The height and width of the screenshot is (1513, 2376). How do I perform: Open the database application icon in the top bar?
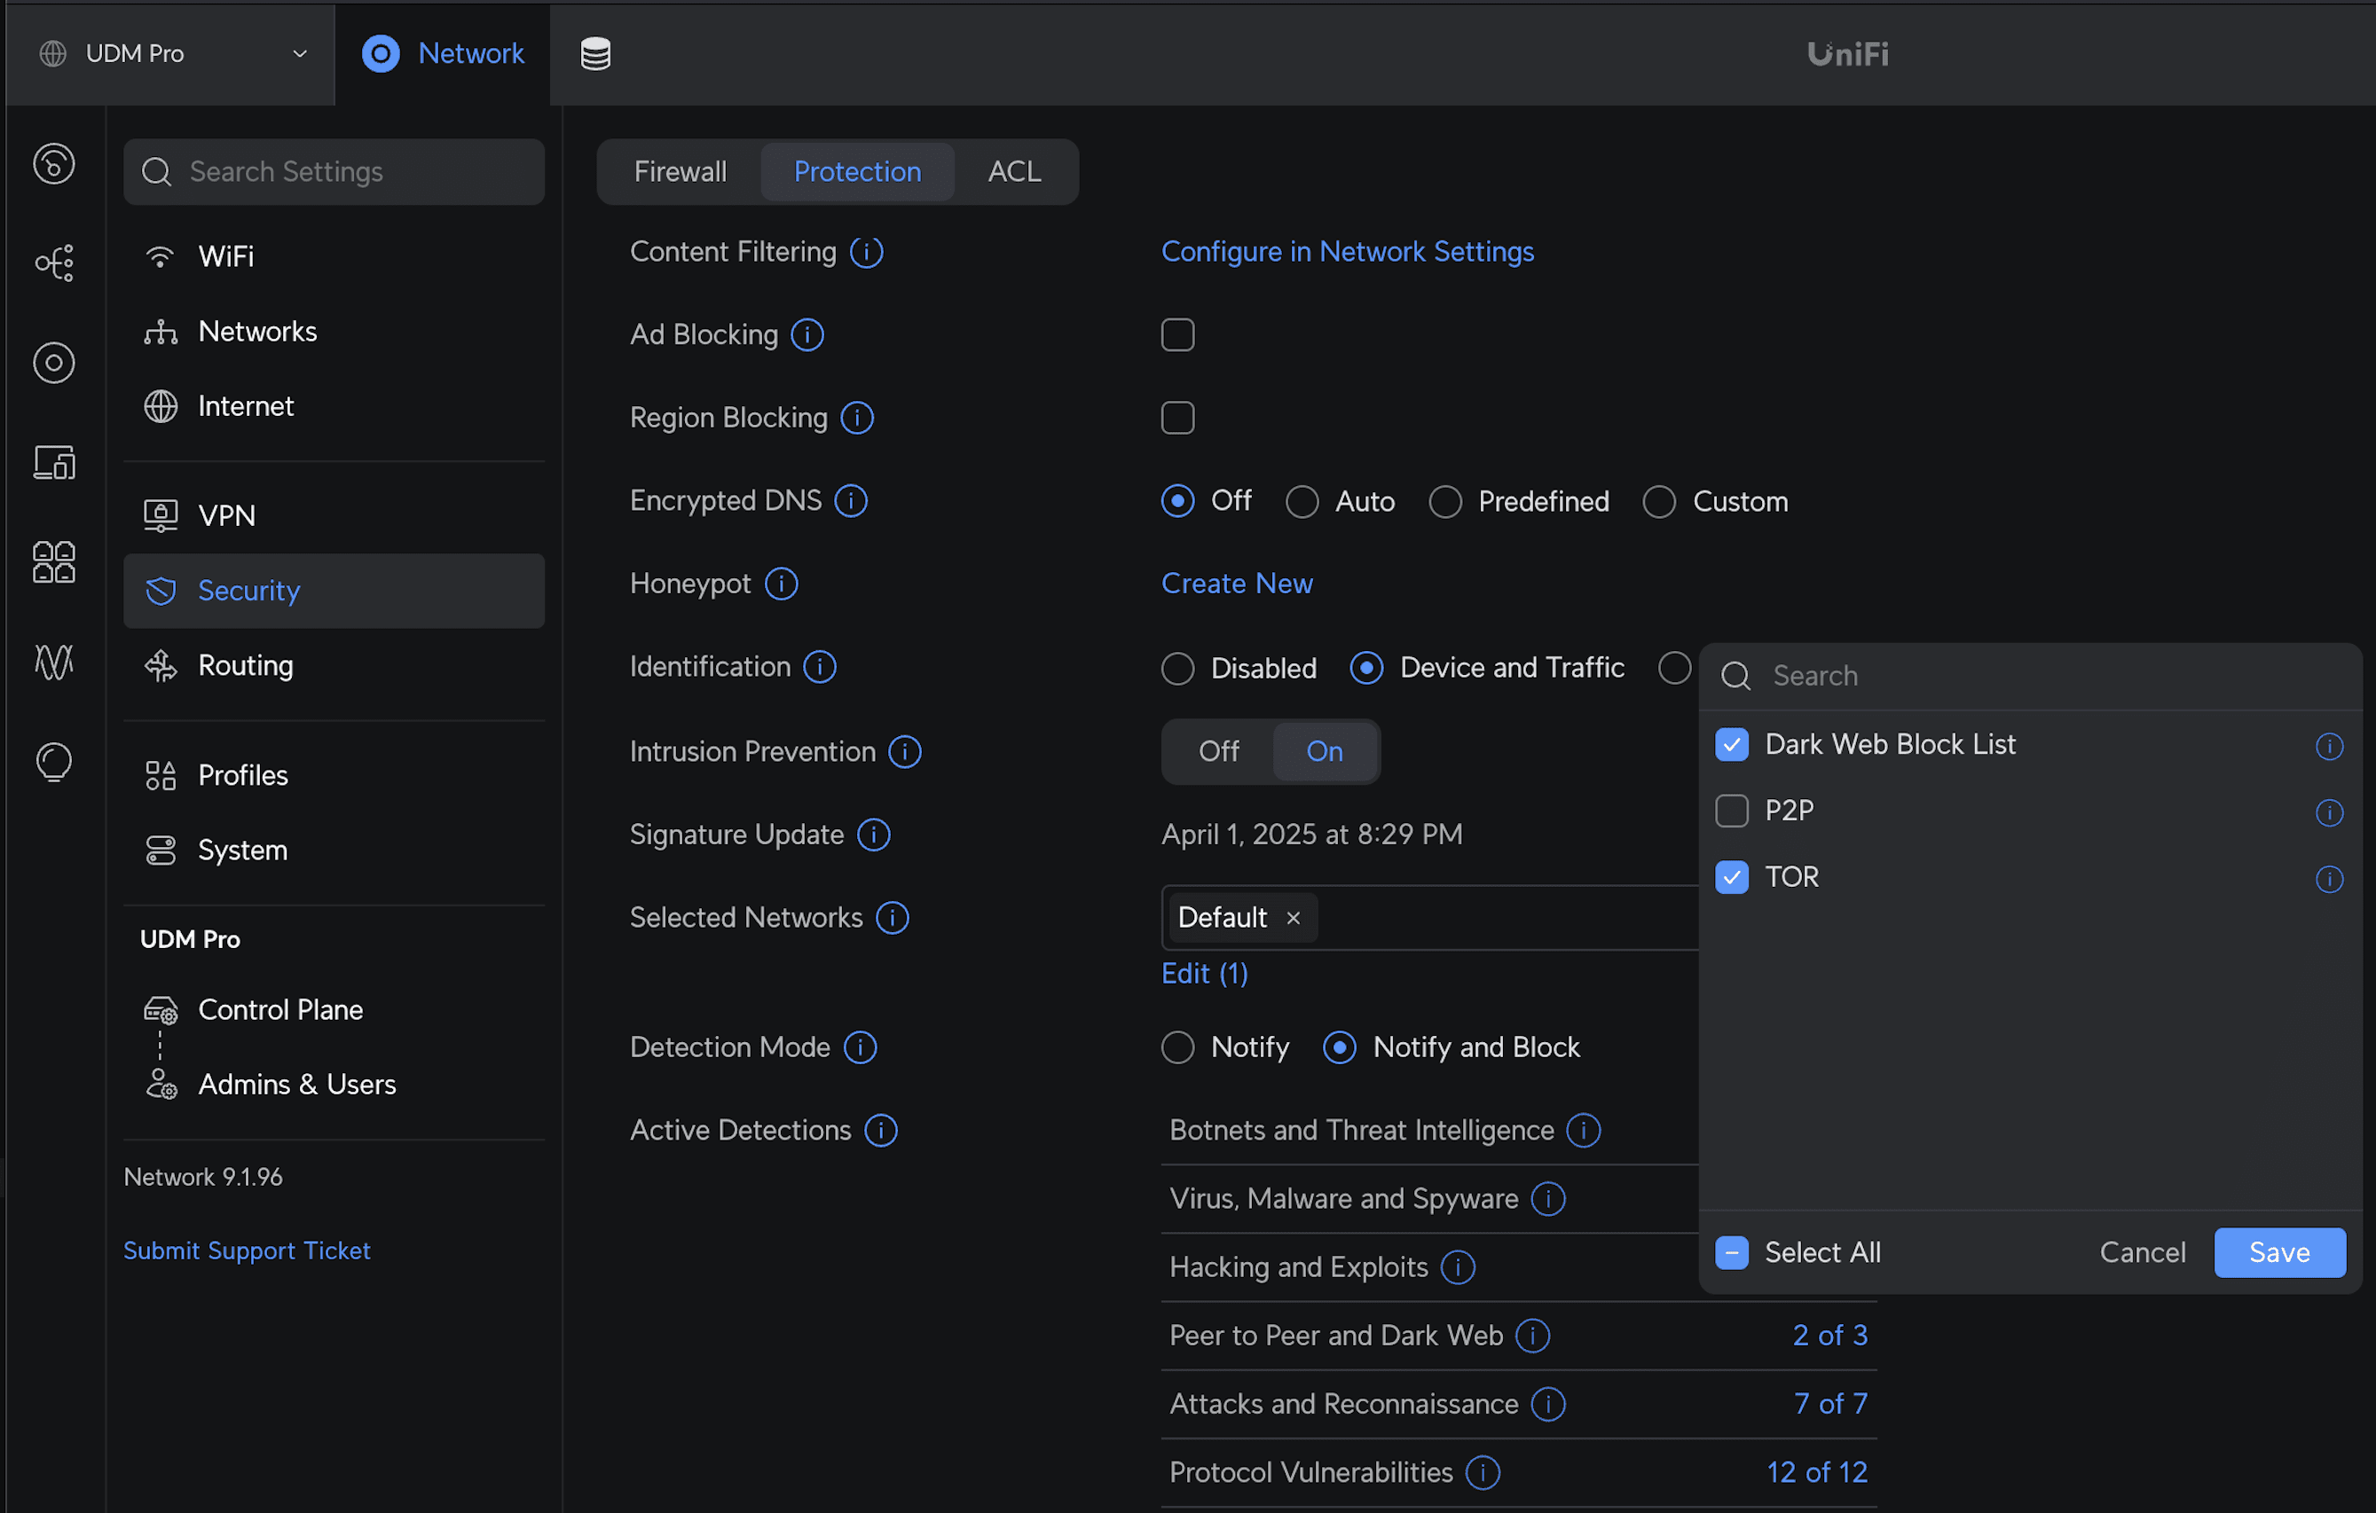click(595, 54)
